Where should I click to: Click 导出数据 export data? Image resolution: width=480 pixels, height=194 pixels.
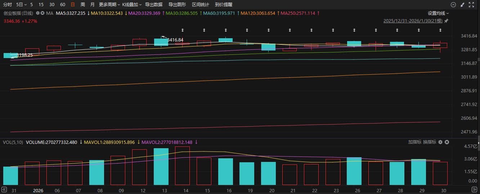pos(154,5)
